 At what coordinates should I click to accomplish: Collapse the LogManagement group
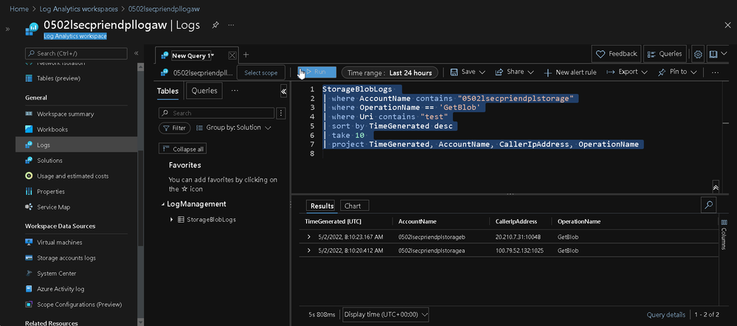163,204
